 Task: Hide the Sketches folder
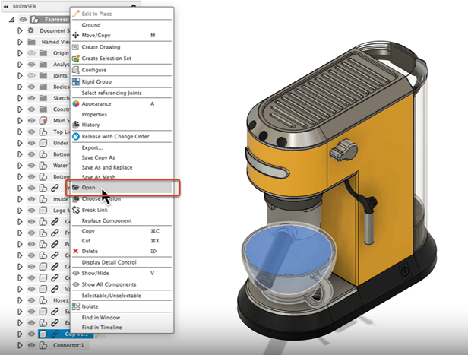coord(31,98)
